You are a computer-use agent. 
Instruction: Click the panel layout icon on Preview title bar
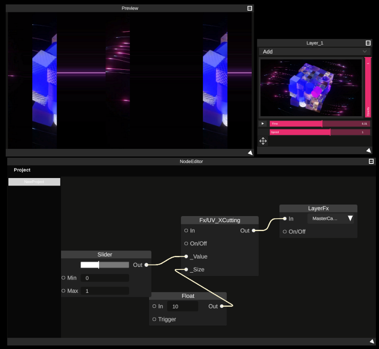(x=249, y=8)
